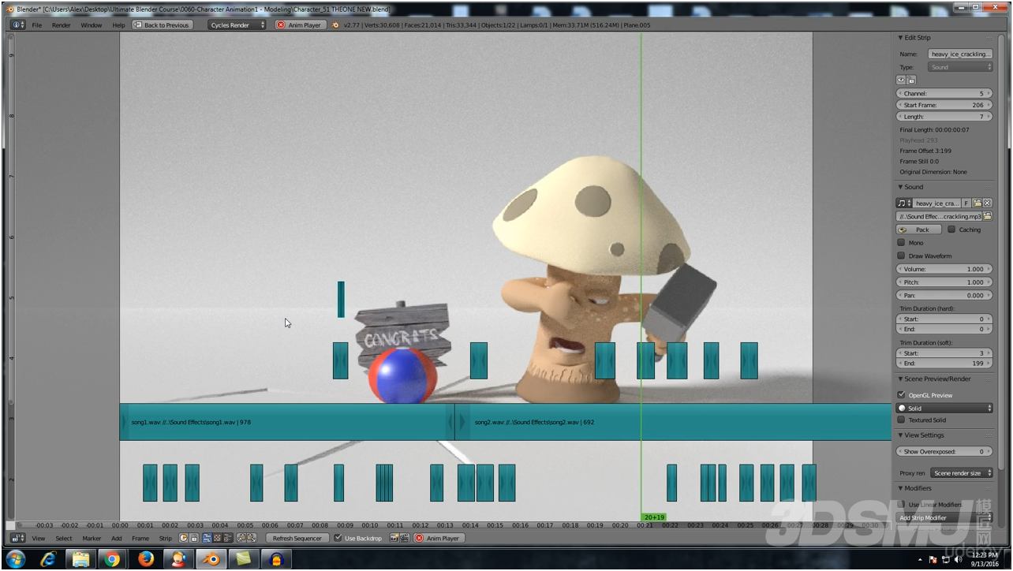
Task: Open Windows Explorer folder on taskbar
Action: tap(81, 559)
